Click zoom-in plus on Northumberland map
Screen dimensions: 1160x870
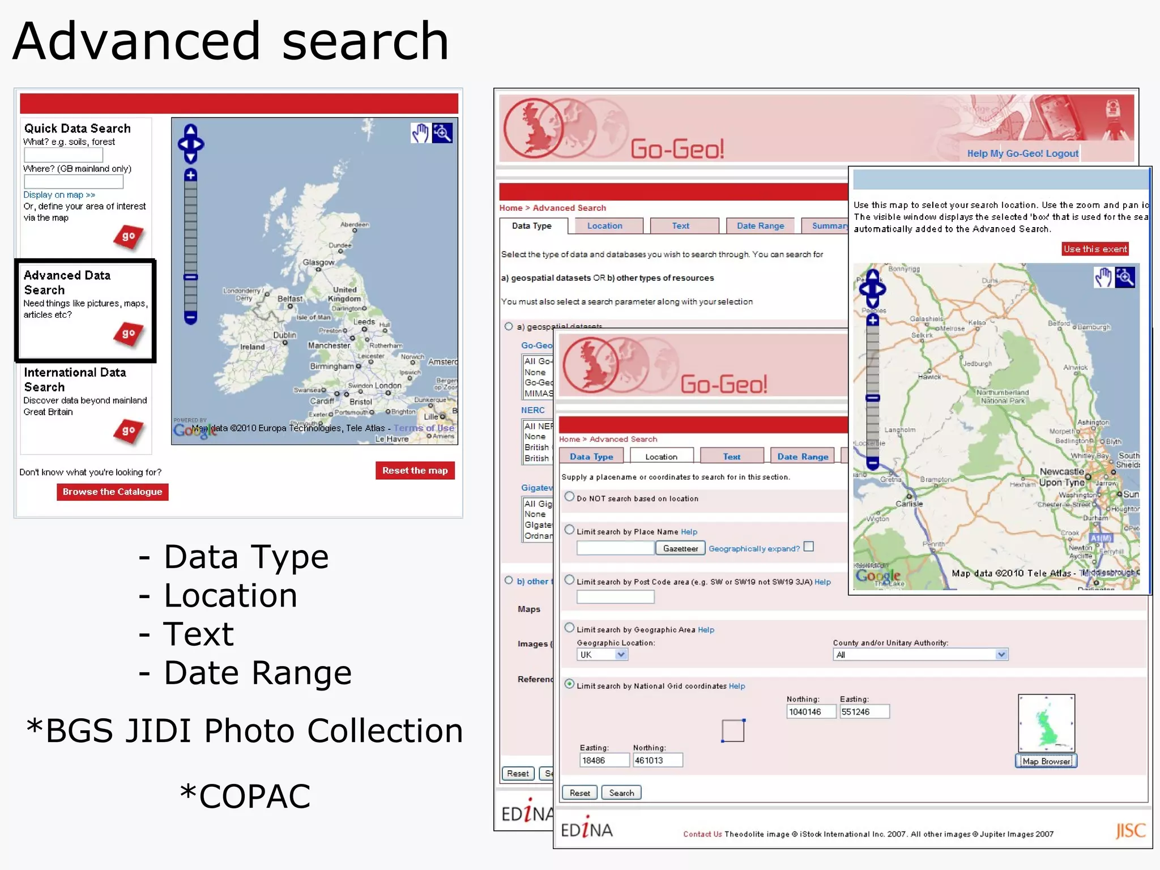873,321
